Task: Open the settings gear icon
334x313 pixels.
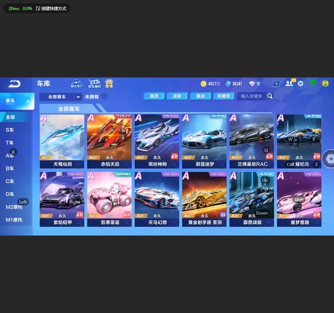Action: [x=300, y=84]
